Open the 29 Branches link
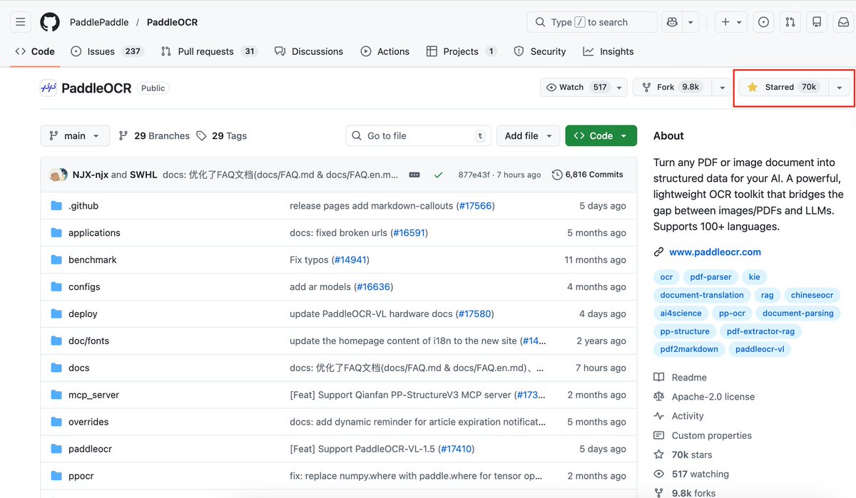The width and height of the screenshot is (856, 498). (x=154, y=136)
